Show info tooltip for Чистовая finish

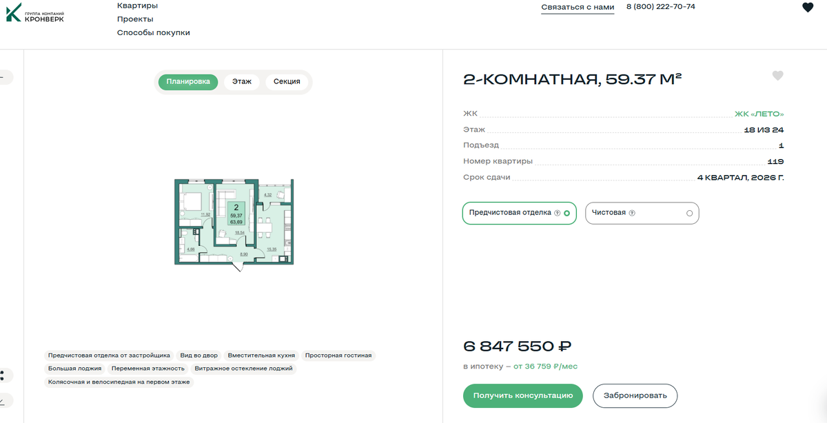coord(632,213)
